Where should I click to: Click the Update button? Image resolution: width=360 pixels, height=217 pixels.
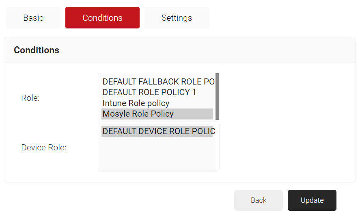tap(312, 200)
